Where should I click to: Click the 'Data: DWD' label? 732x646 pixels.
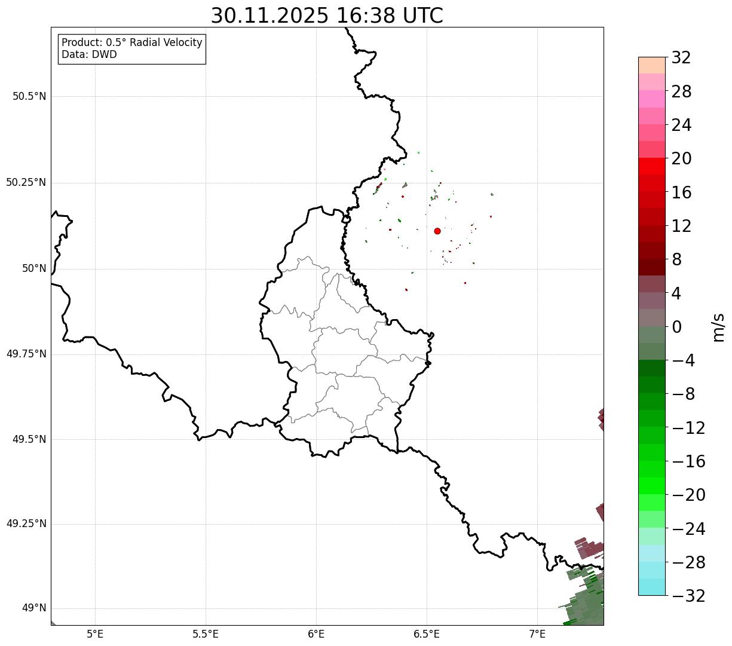tap(89, 54)
